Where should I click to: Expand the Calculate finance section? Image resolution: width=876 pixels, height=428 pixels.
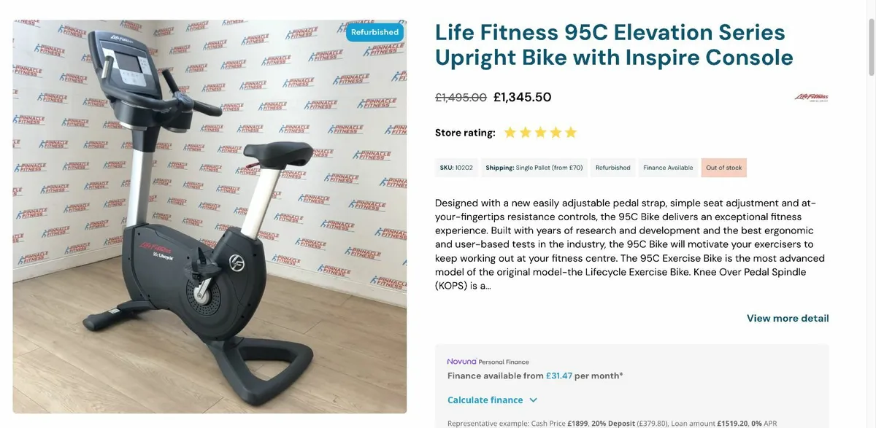click(x=485, y=400)
